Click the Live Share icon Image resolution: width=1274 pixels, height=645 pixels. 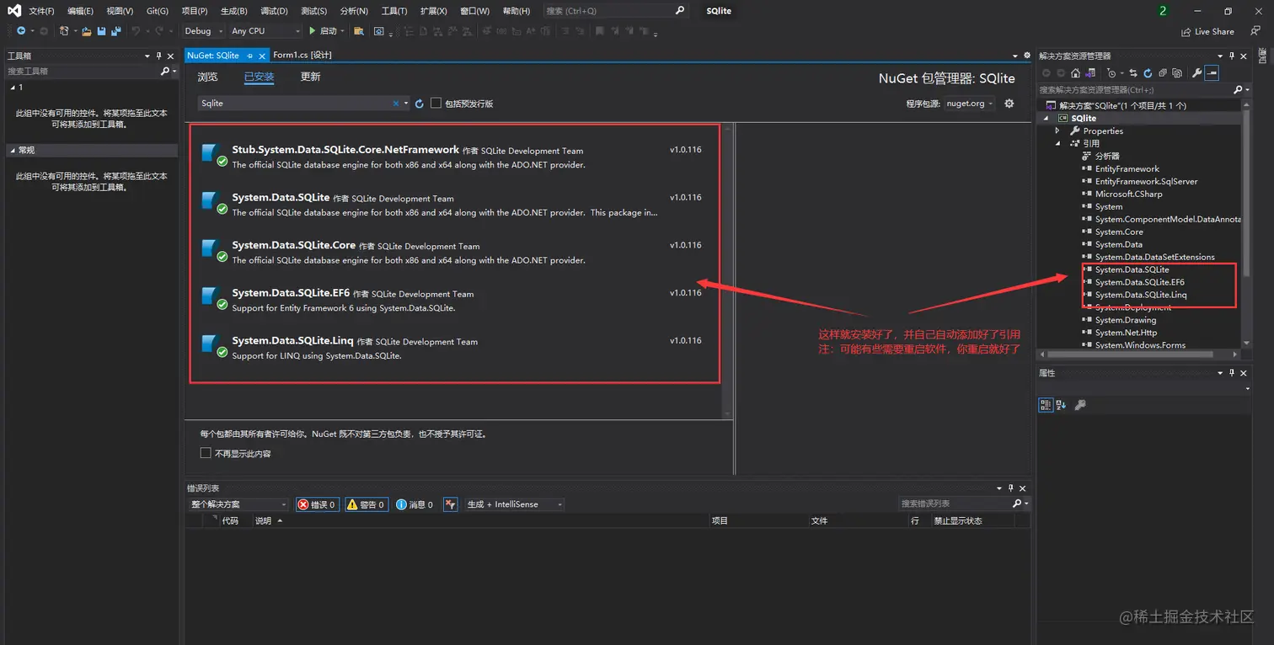pyautogui.click(x=1186, y=31)
